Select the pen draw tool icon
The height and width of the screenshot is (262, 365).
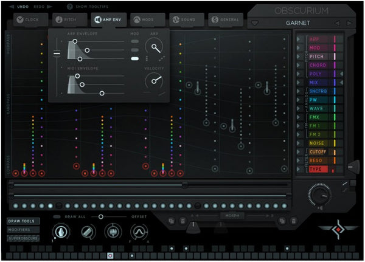61,232
